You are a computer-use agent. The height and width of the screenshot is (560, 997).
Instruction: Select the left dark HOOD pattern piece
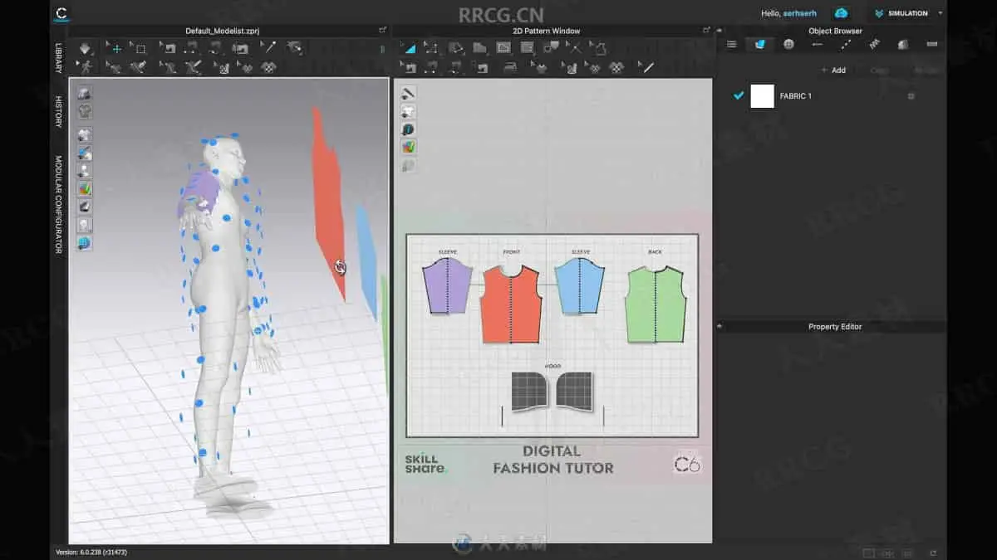pyautogui.click(x=529, y=391)
